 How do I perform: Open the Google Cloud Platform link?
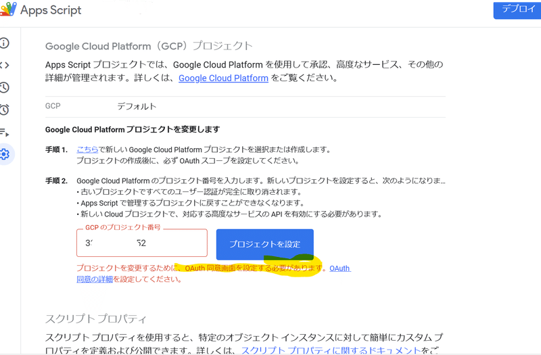(223, 78)
